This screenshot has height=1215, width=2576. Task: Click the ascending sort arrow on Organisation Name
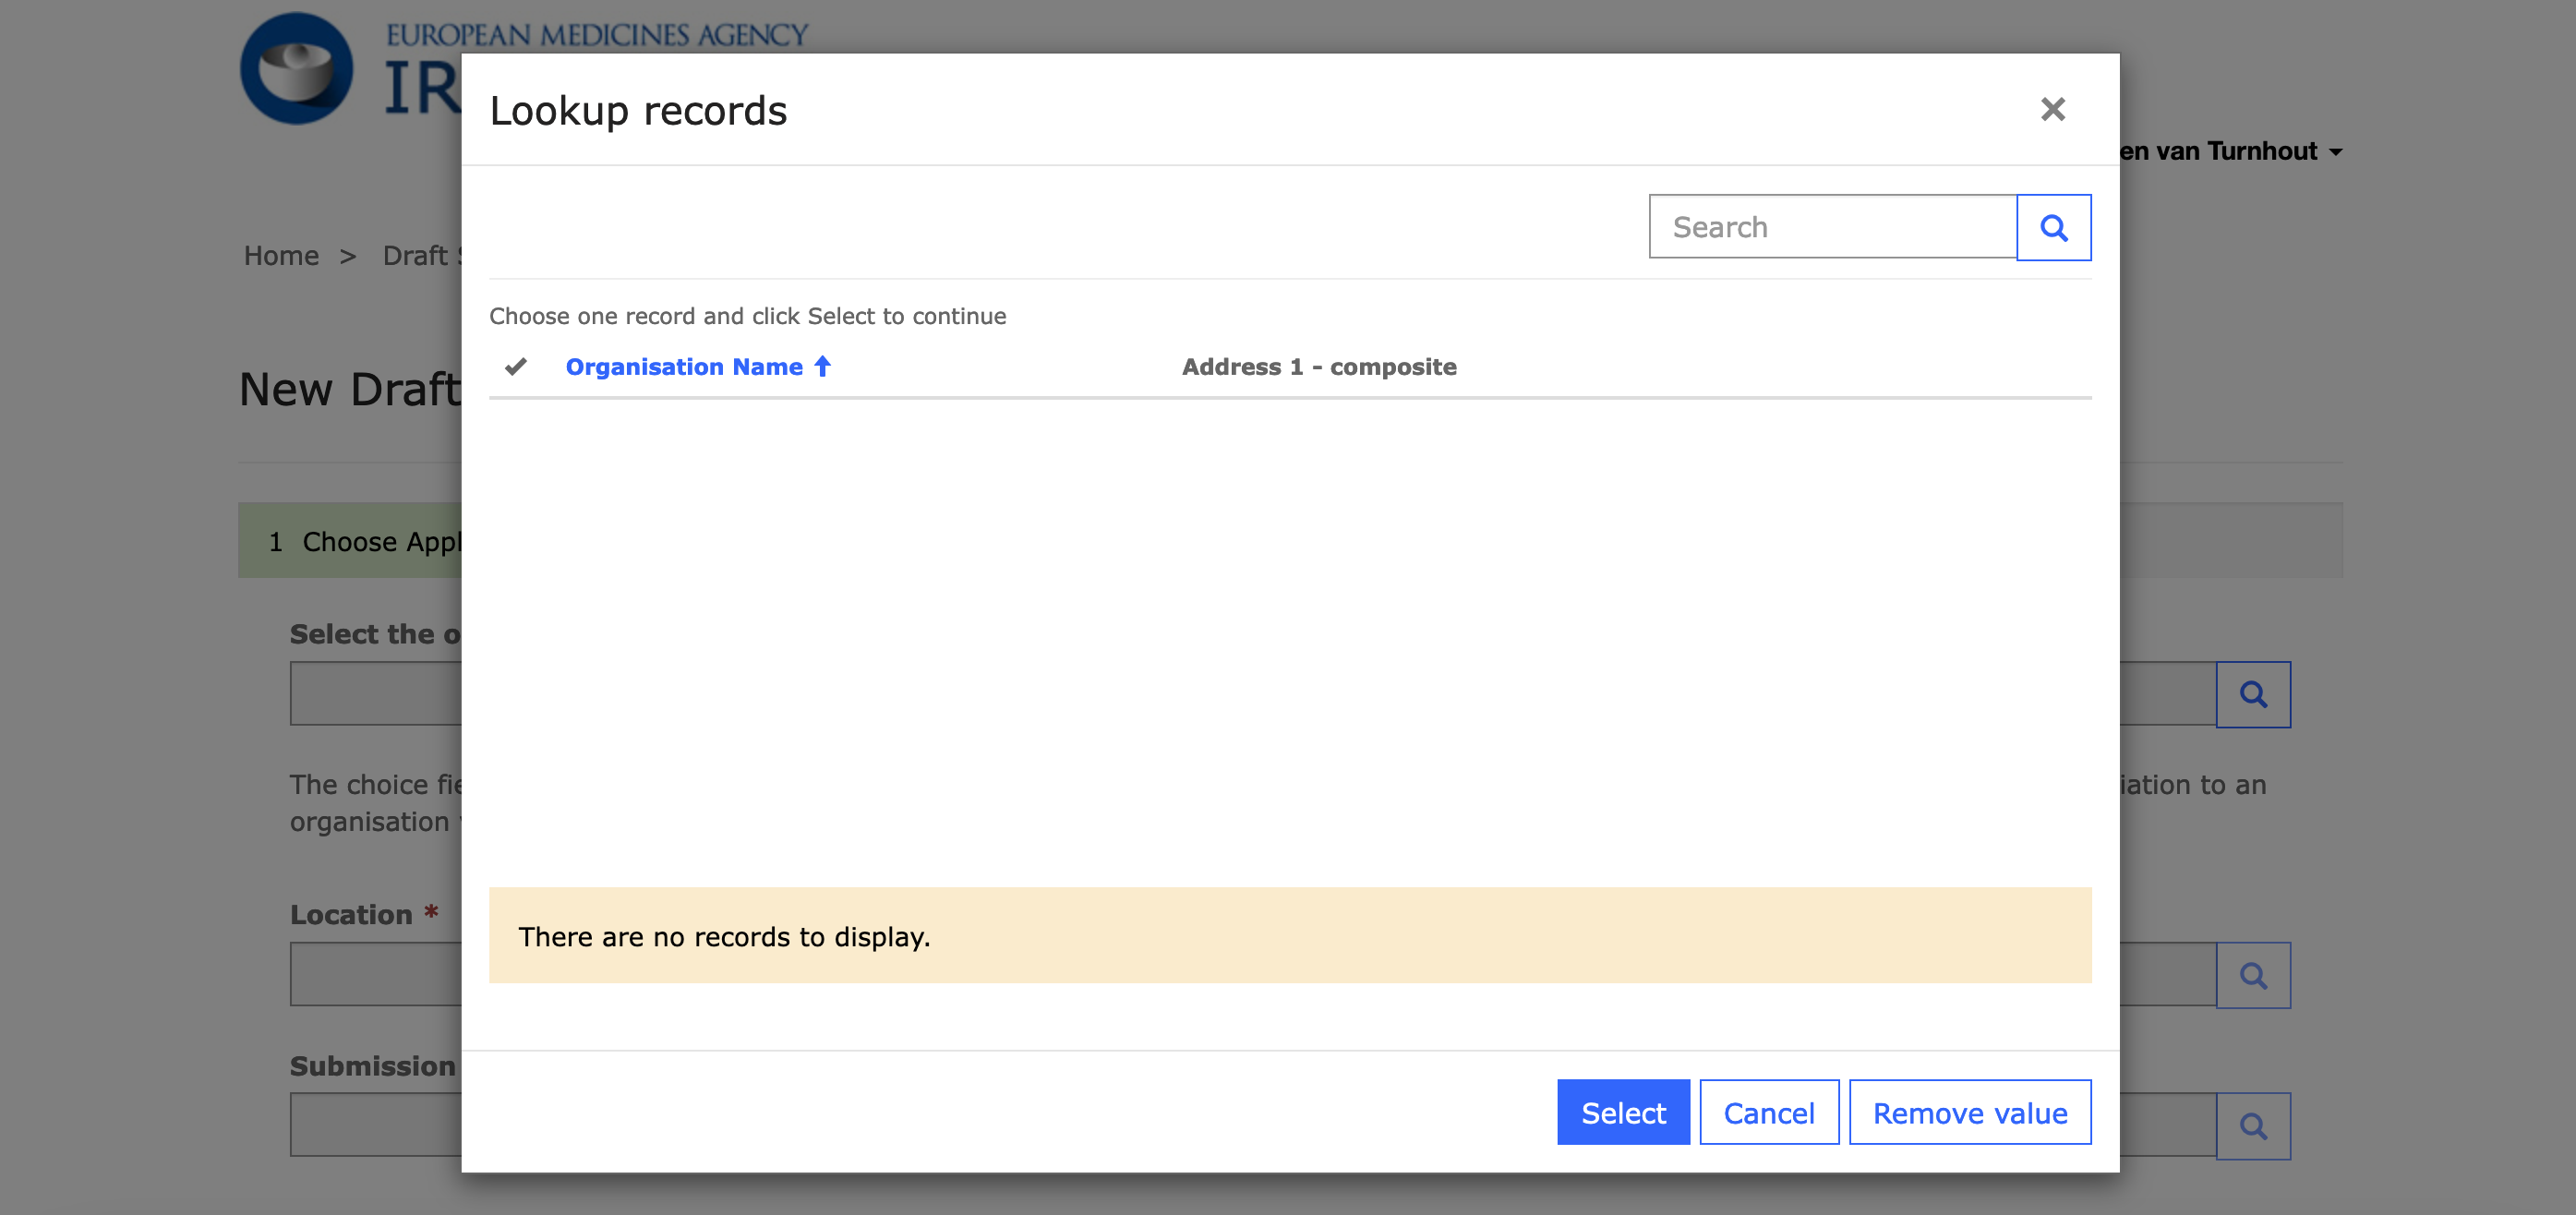822,367
